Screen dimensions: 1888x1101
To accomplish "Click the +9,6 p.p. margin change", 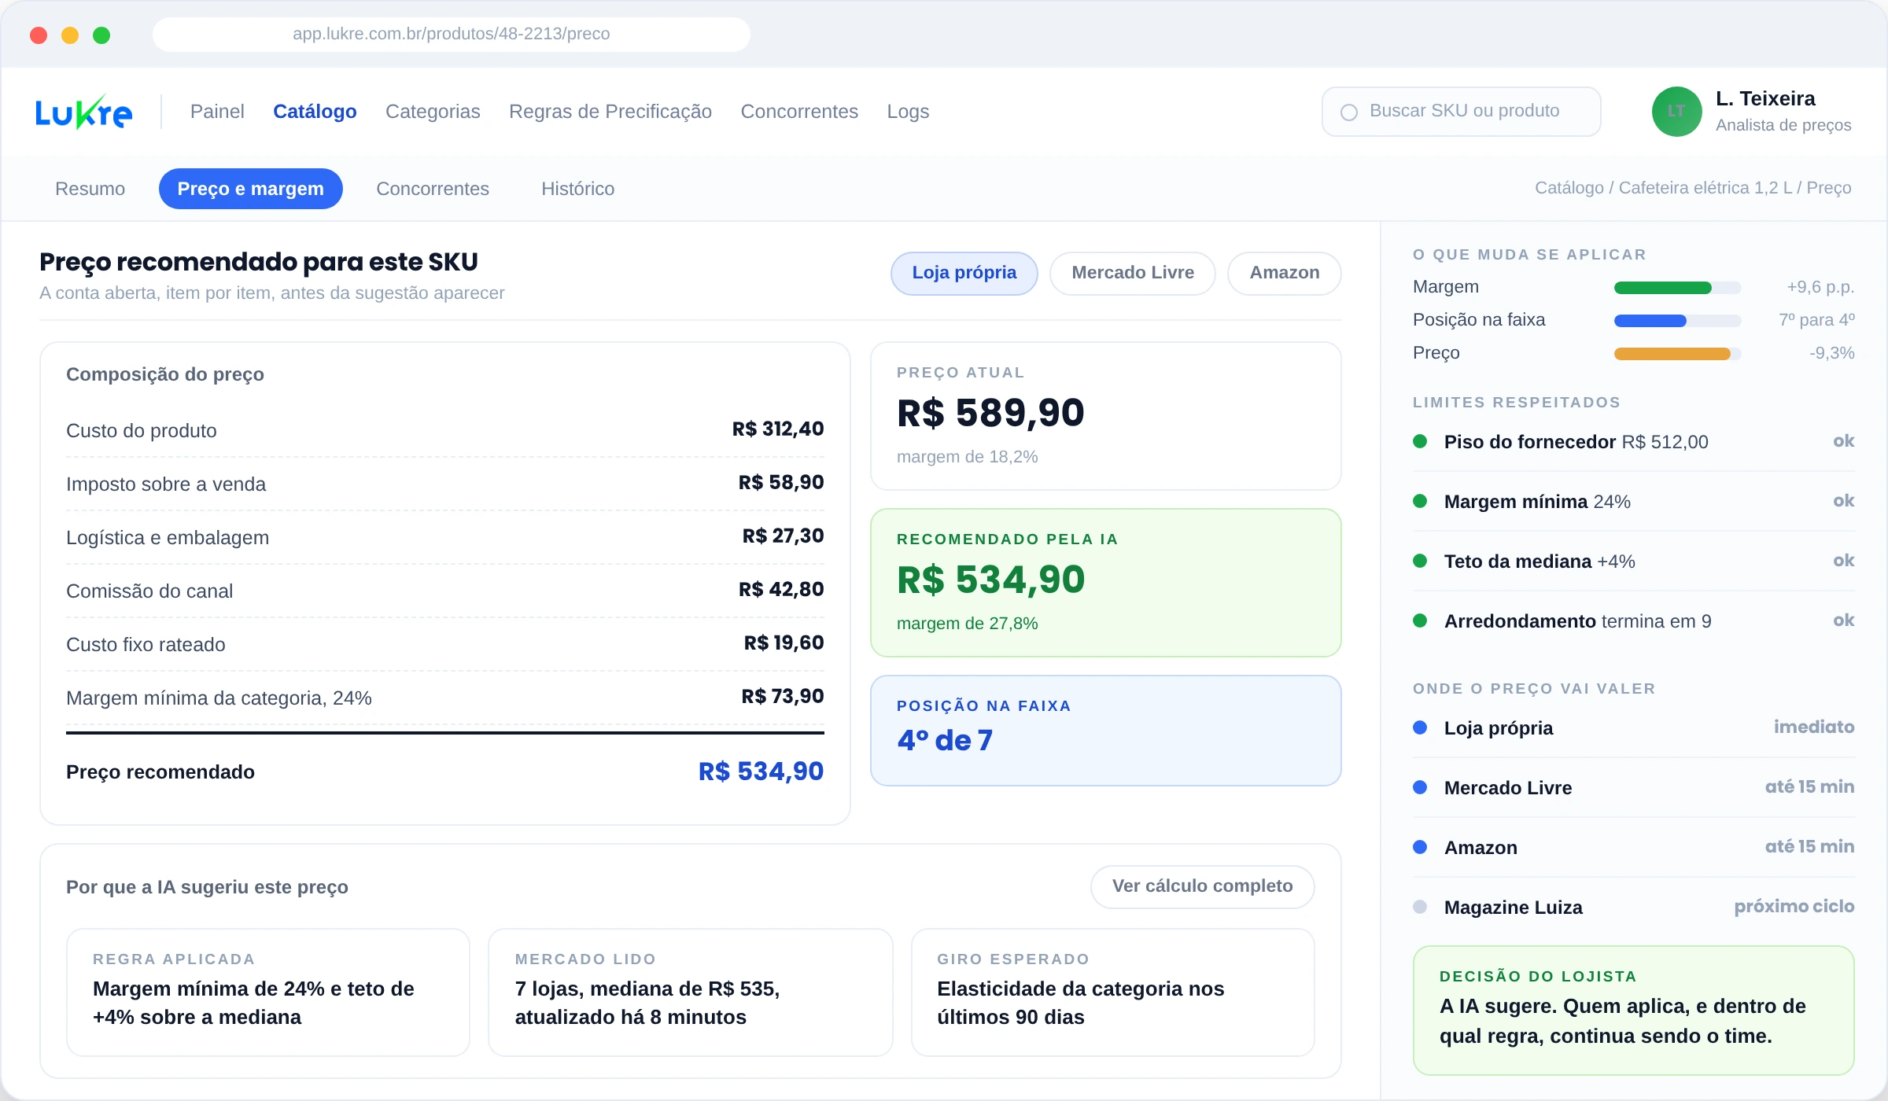I will pyautogui.click(x=1820, y=287).
